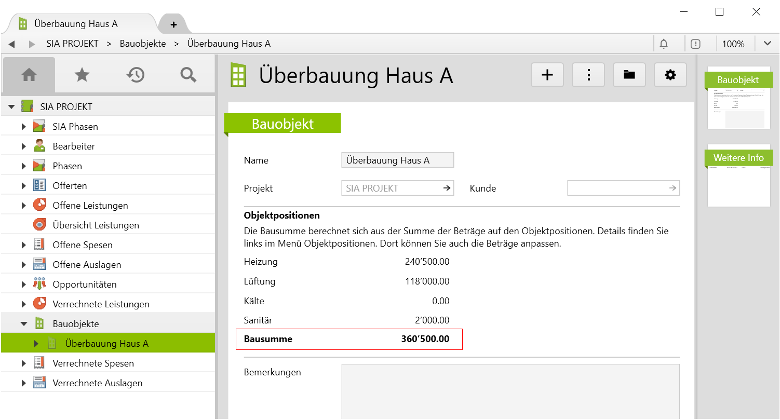This screenshot has width=780, height=420.
Task: Open the search magnifier tab
Action: click(x=188, y=75)
